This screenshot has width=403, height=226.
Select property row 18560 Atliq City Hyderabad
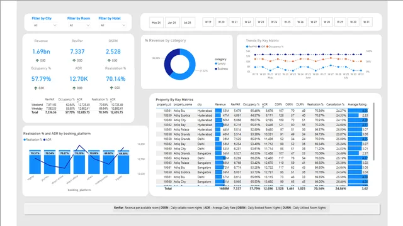pyautogui.click(x=262, y=120)
